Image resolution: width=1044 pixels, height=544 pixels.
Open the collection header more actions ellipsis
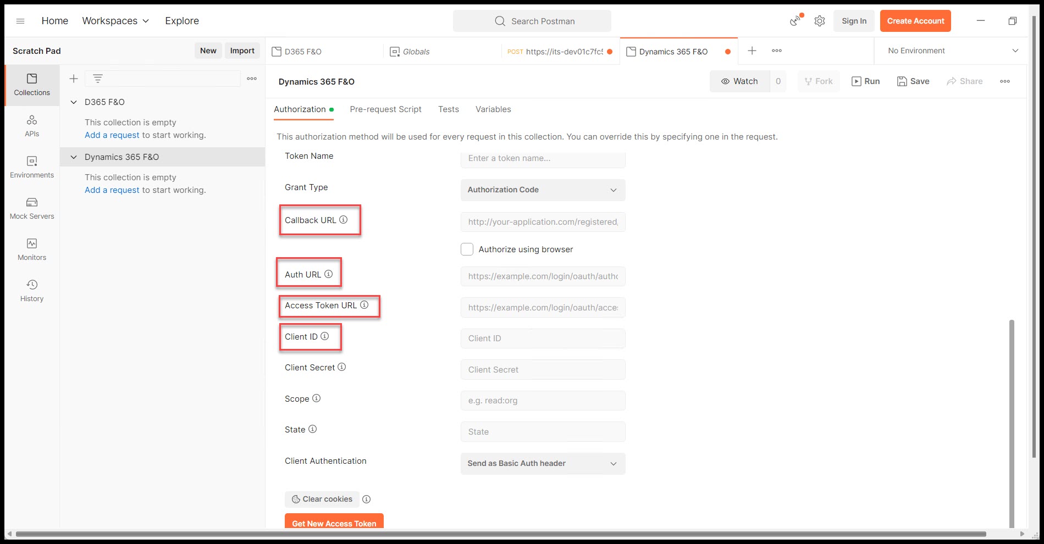pyautogui.click(x=1005, y=81)
